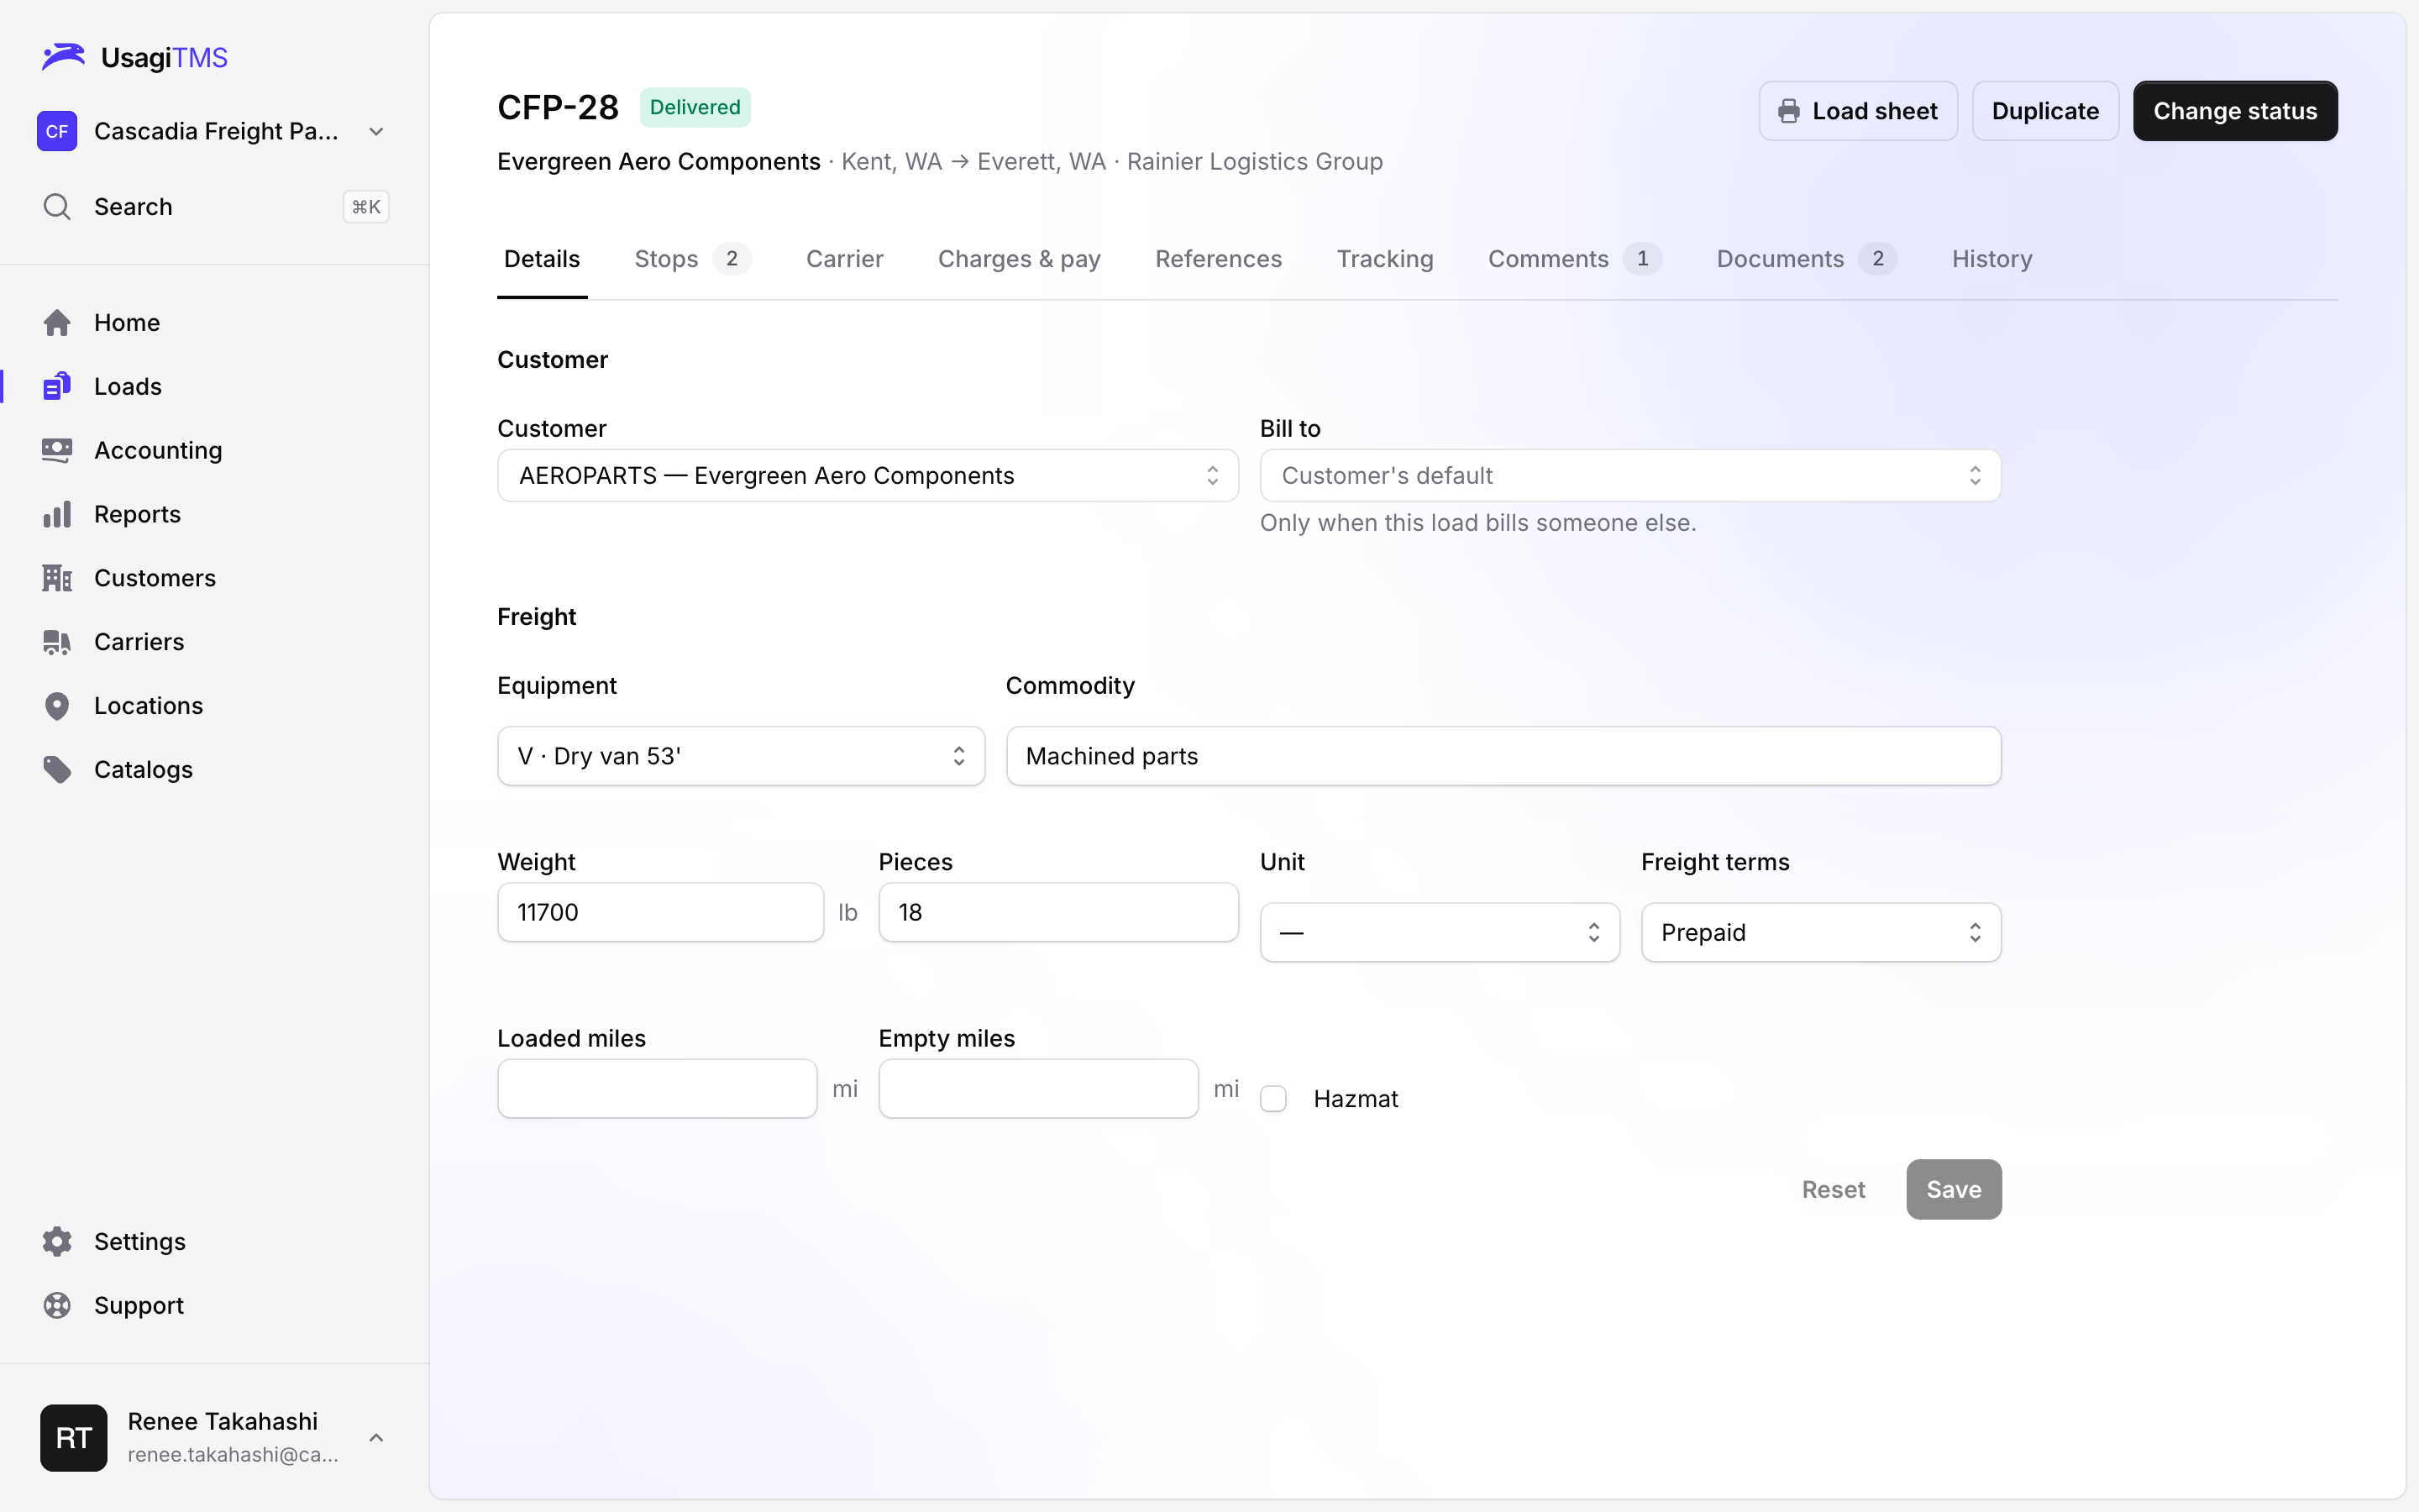
Task: Click the Save button
Action: pyautogui.click(x=1953, y=1190)
